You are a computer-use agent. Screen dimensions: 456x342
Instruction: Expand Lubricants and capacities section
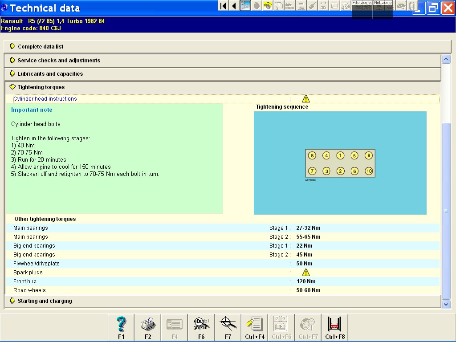pyautogui.click(x=223, y=74)
